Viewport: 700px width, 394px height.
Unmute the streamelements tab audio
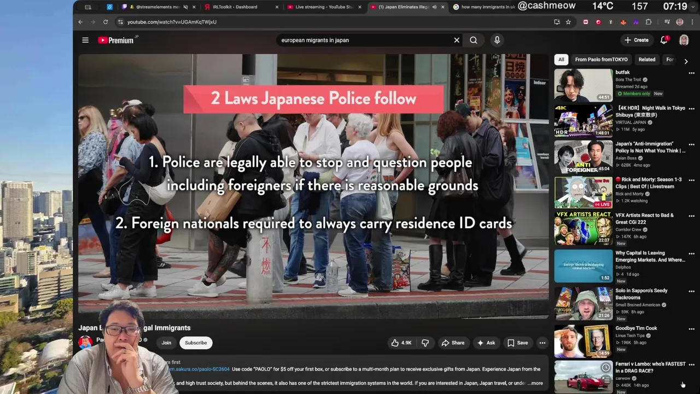point(186,7)
